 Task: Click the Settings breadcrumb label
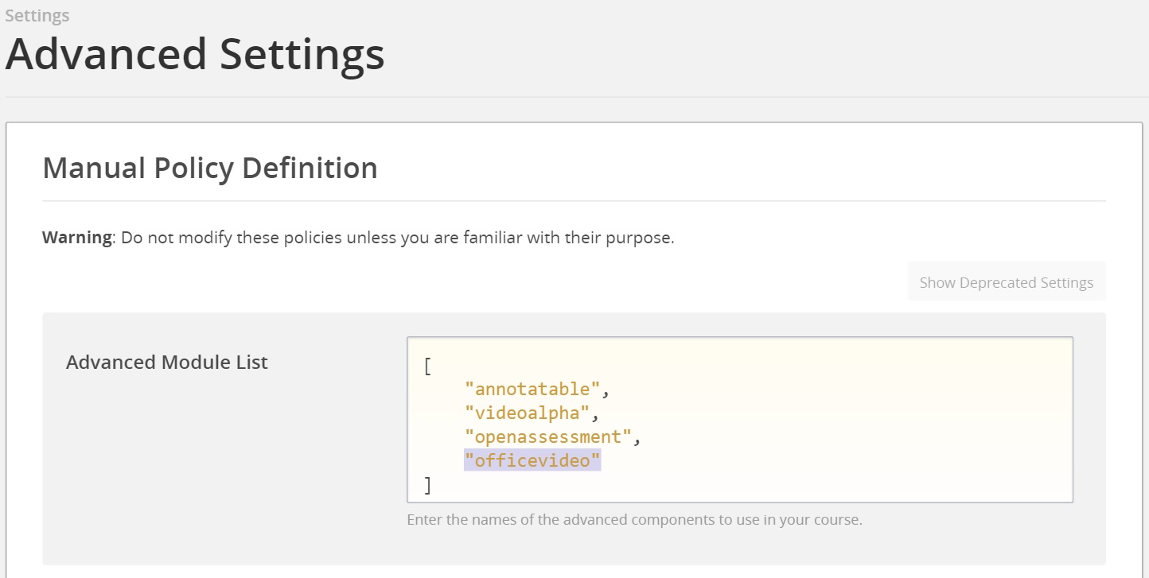(37, 15)
